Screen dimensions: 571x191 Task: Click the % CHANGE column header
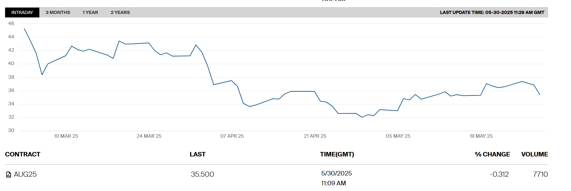(x=492, y=154)
